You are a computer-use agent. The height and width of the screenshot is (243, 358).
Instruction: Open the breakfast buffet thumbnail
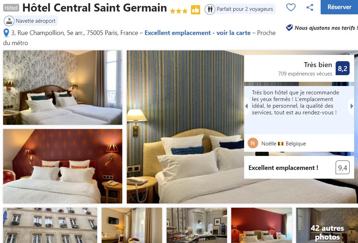197,225
